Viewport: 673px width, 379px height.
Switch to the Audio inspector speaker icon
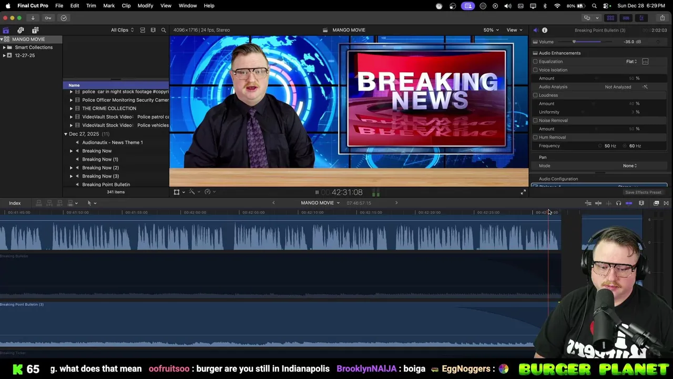(x=535, y=30)
